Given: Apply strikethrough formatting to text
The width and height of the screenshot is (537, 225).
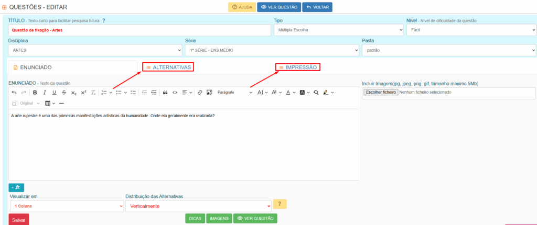Looking at the screenshot, I should (x=63, y=93).
